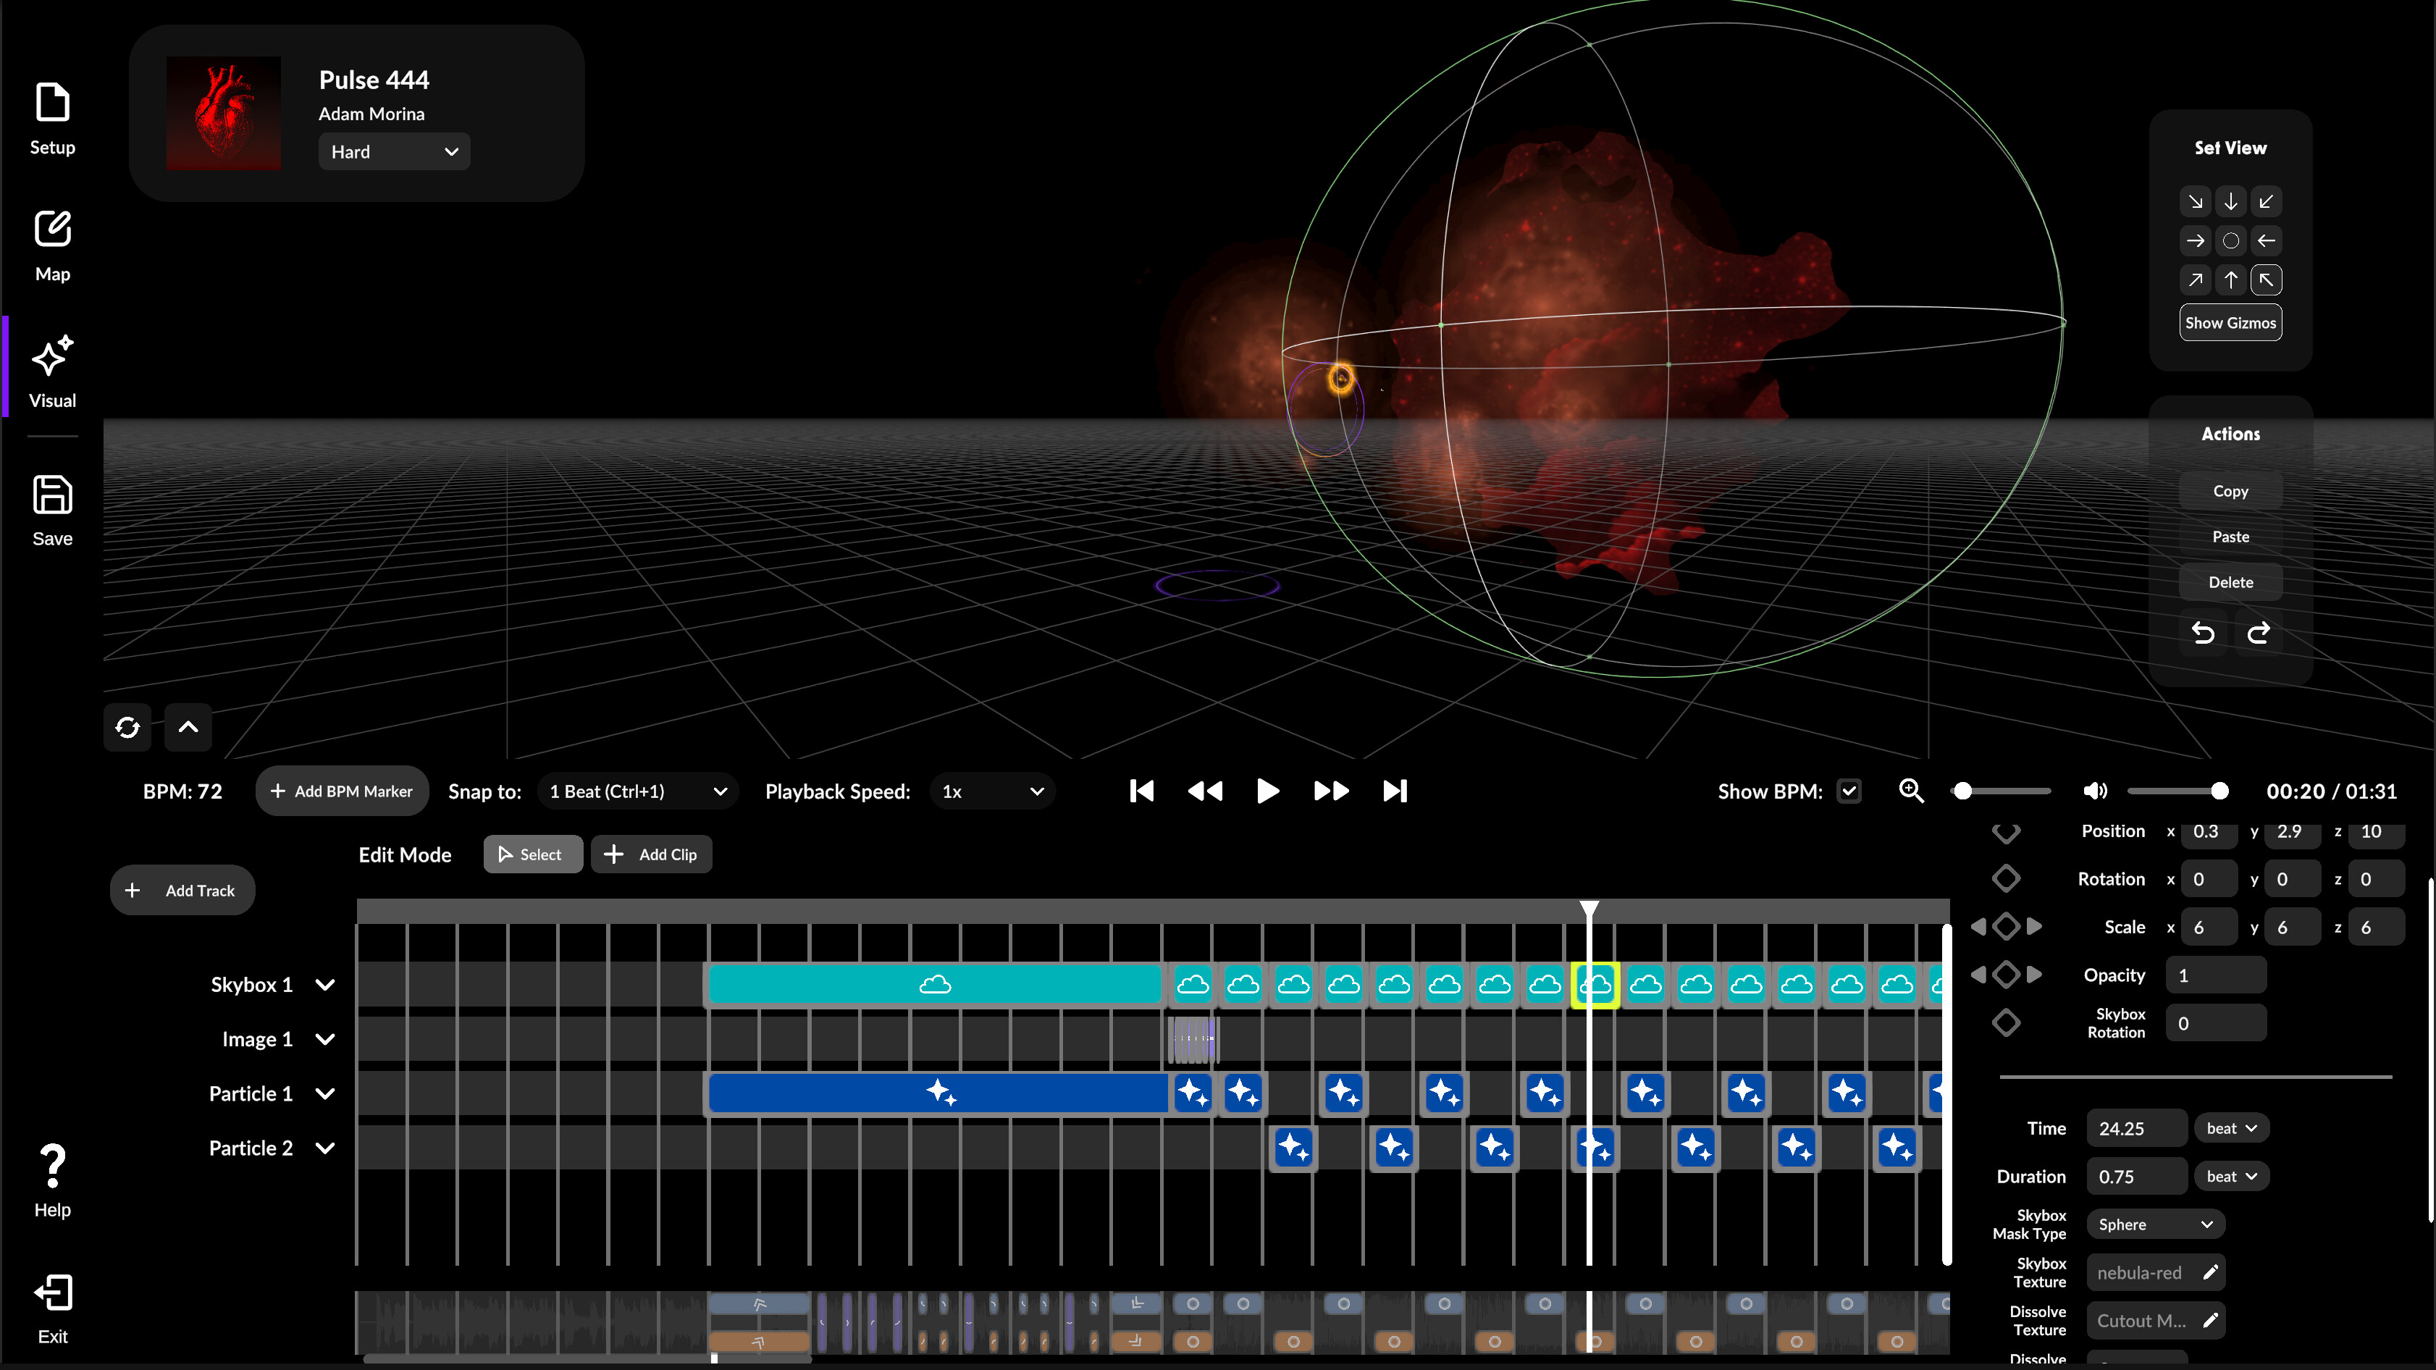Click the viewport refresh icon
The image size is (2436, 1370).
click(127, 727)
